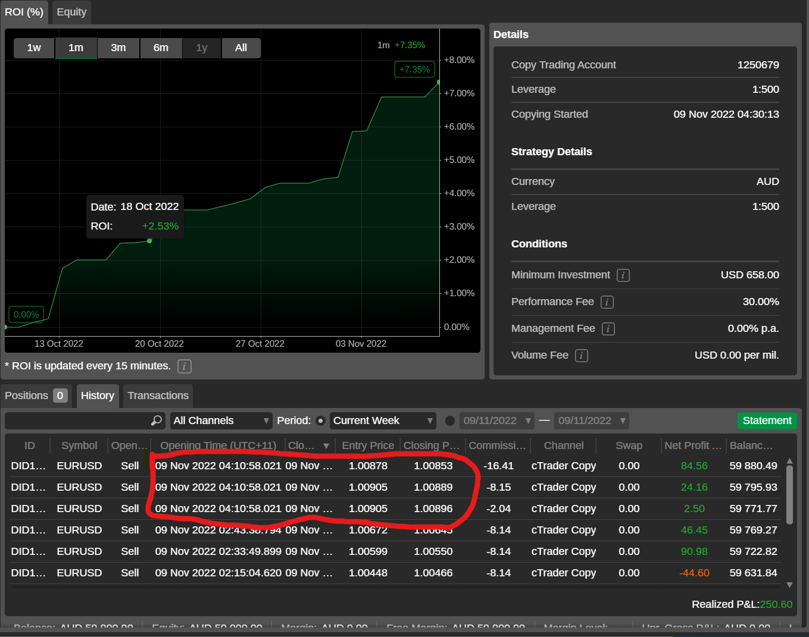The width and height of the screenshot is (809, 637).
Task: Set chart range to 1y
Action: [202, 48]
